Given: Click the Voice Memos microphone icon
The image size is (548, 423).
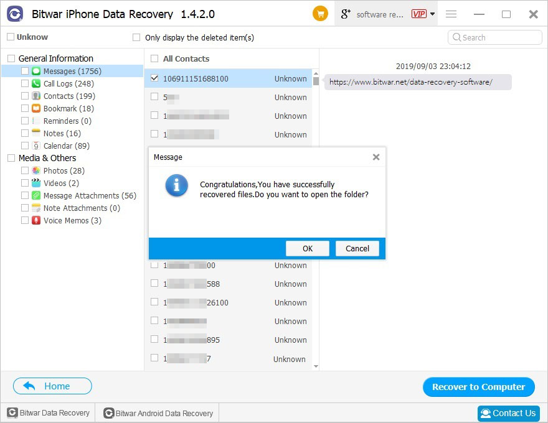Looking at the screenshot, I should click(36, 220).
